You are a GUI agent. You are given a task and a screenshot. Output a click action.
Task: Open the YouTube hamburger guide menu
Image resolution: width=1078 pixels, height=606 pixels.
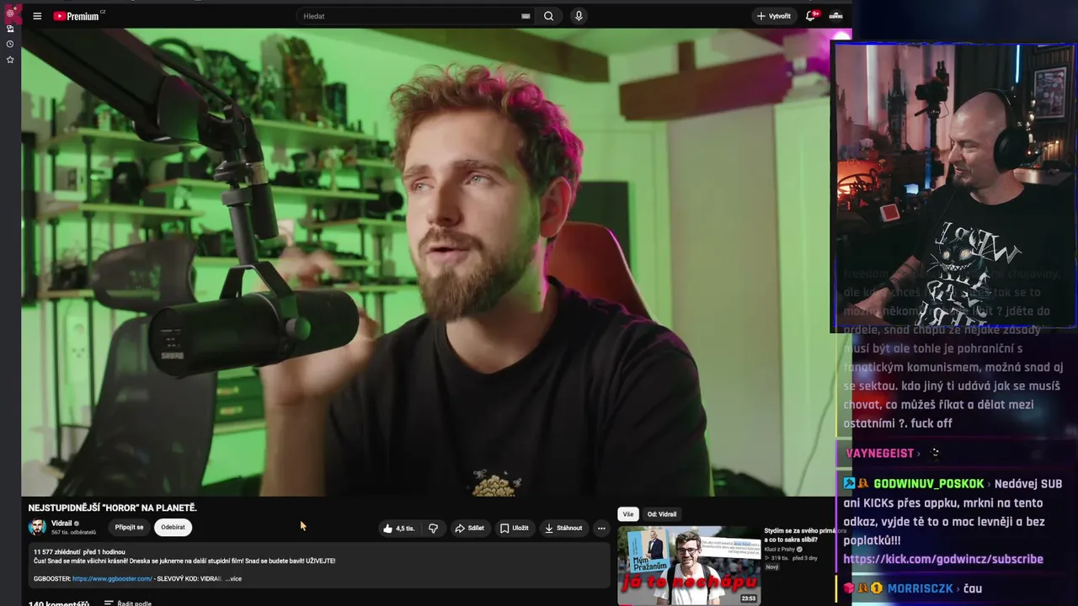pyautogui.click(x=37, y=16)
